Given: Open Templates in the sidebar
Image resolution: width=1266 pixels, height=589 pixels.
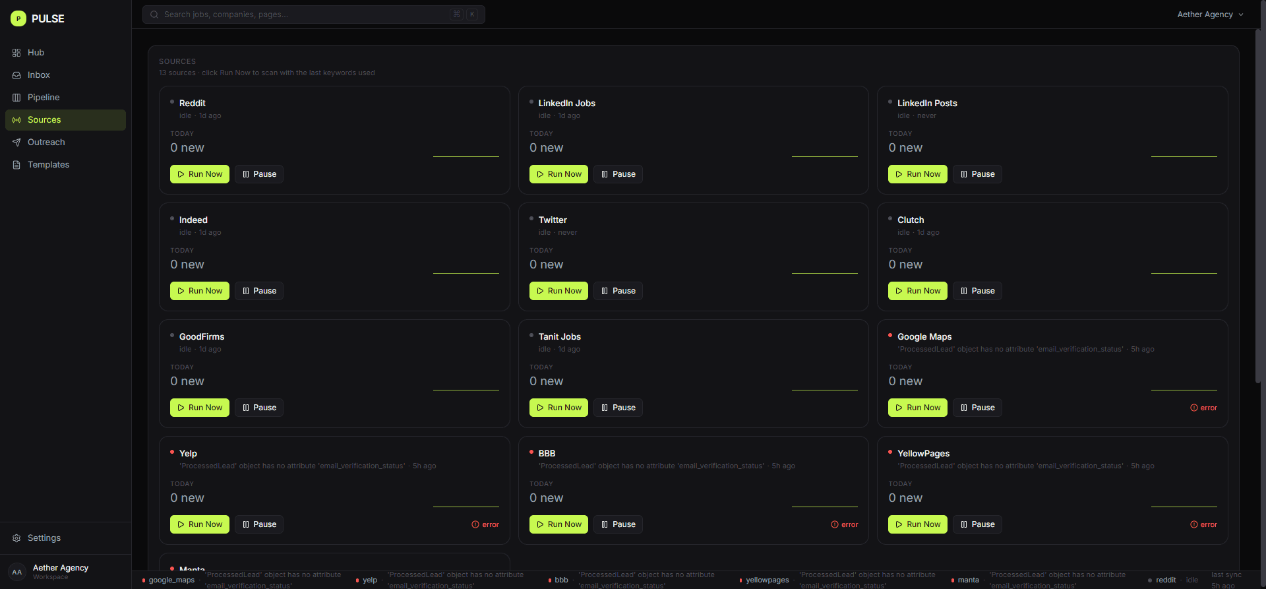Looking at the screenshot, I should point(65,165).
